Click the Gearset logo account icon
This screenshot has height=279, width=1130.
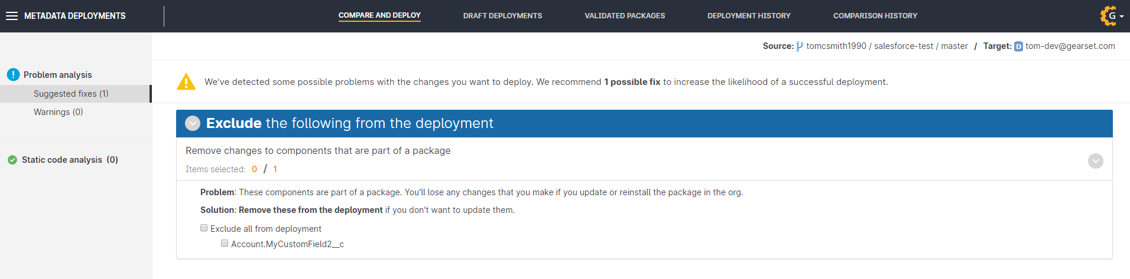(x=1108, y=16)
